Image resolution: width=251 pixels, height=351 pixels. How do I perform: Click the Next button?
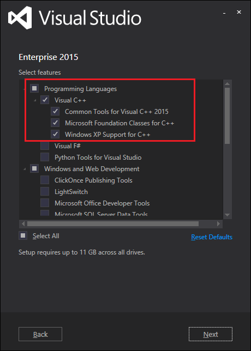[x=211, y=334]
